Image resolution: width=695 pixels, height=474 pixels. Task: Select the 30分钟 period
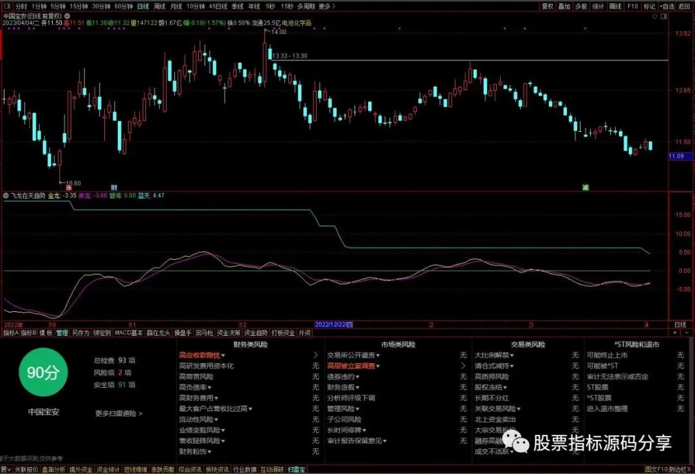[x=101, y=6]
